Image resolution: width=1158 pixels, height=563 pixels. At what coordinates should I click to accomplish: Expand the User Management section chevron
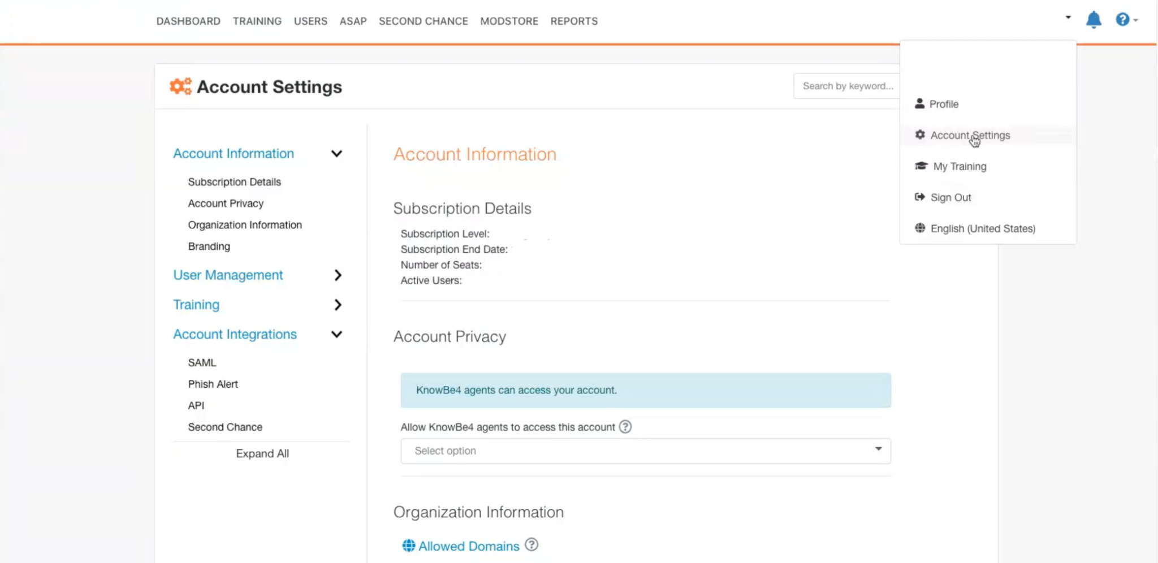338,275
